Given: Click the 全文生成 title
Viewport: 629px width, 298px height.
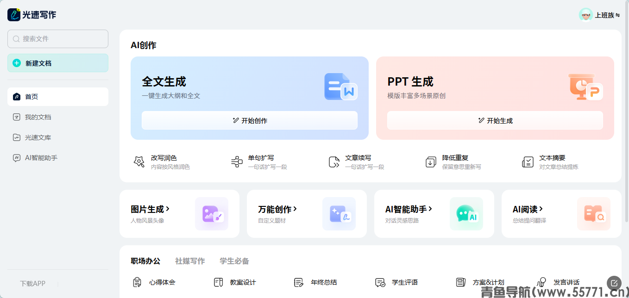Looking at the screenshot, I should (x=164, y=82).
